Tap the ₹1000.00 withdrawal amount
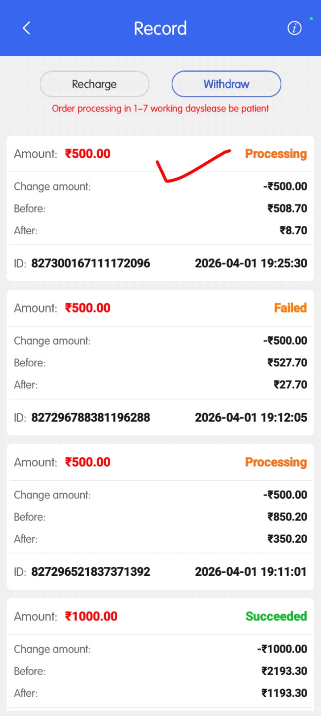This screenshot has height=716, width=321. 91,616
